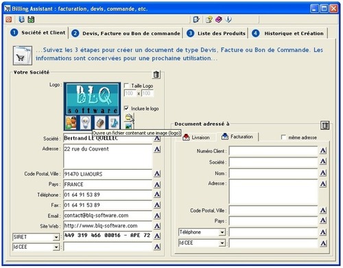This screenshot has height=268, width=343.
Task: Open Historique et Création tab
Action: (x=288, y=34)
